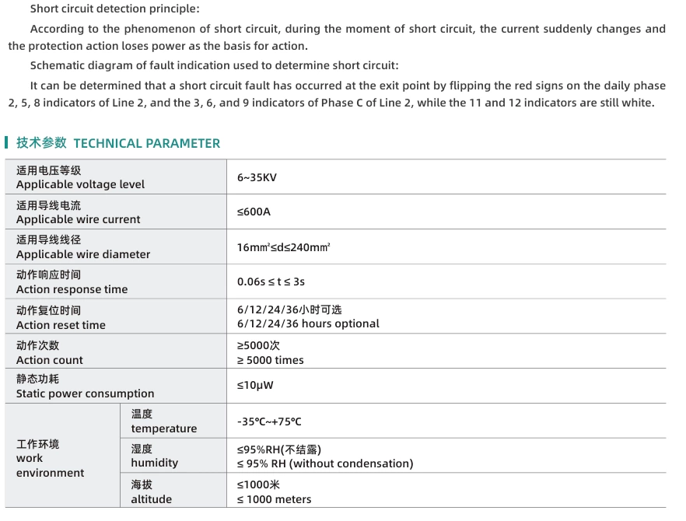
Task: Select the "Applicable wire current" label
Action: (x=78, y=219)
